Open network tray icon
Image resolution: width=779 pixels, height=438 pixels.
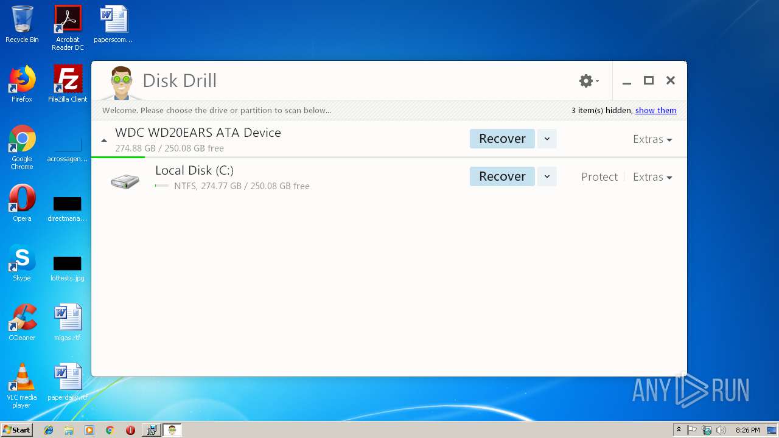tap(707, 430)
